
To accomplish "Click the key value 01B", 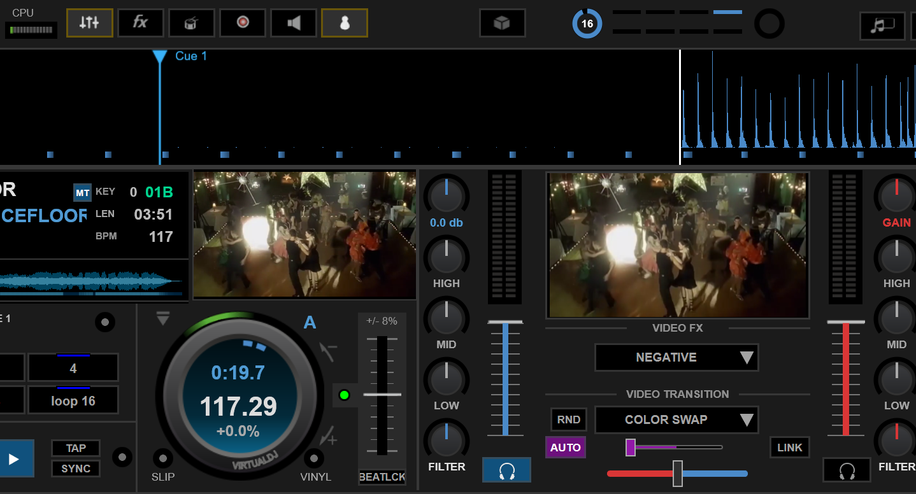I will pos(159,192).
